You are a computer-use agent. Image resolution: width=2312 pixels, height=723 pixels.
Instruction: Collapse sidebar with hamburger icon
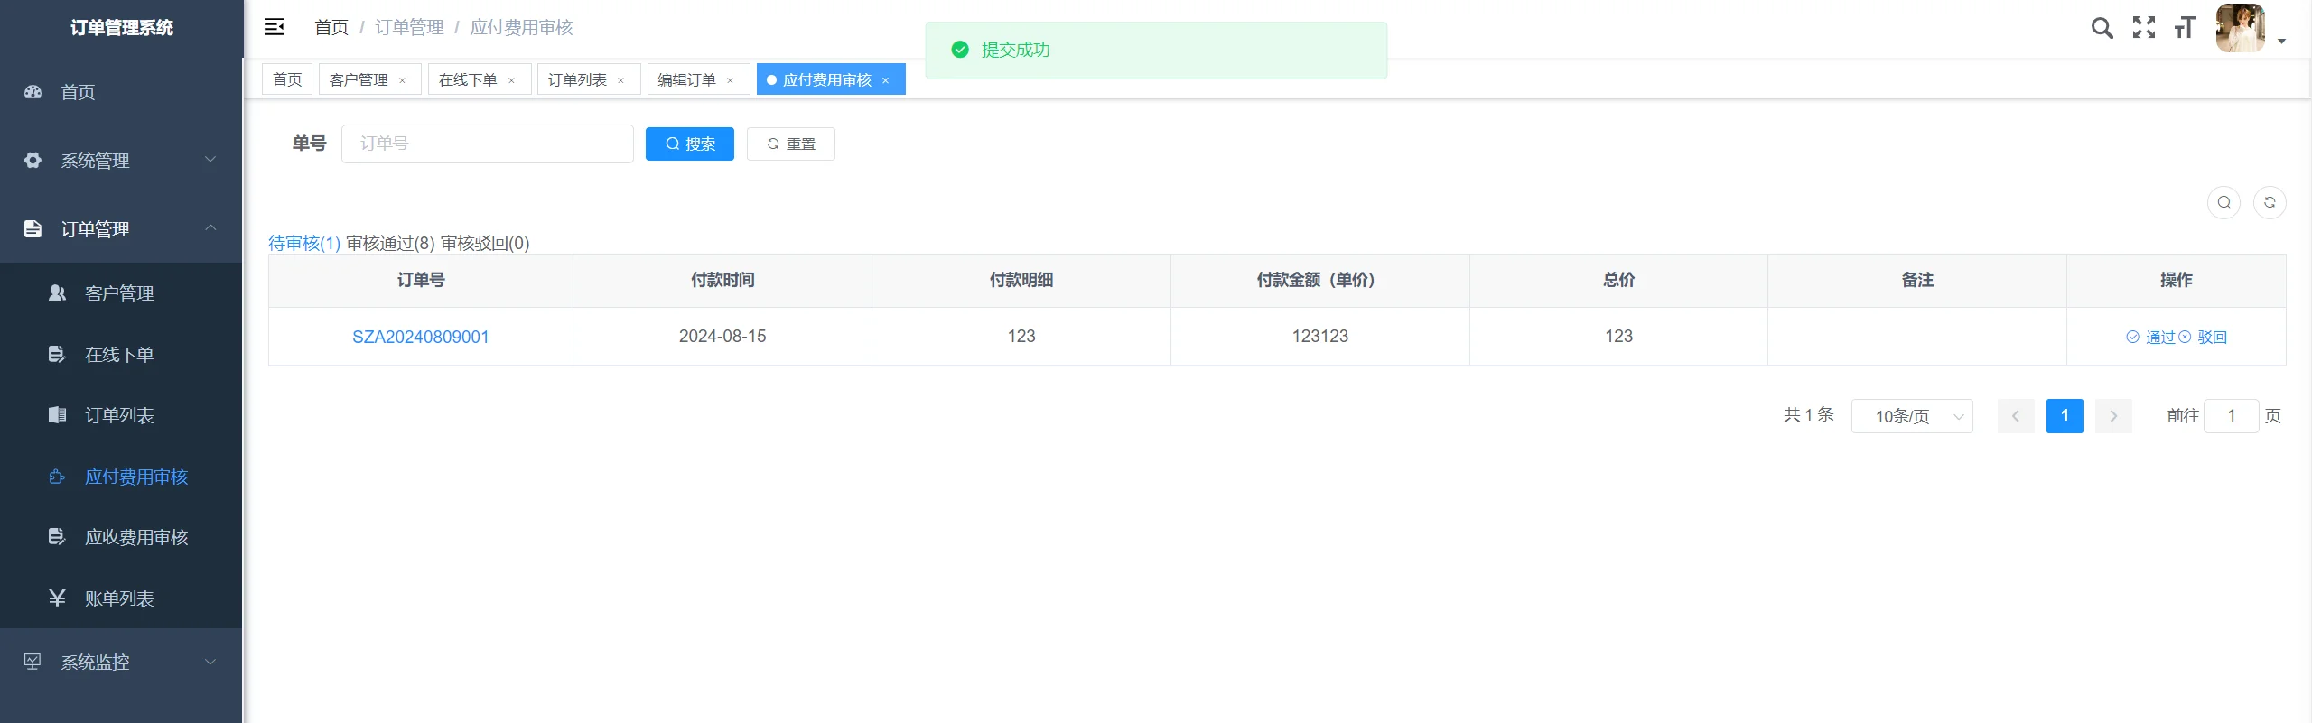pyautogui.click(x=274, y=27)
